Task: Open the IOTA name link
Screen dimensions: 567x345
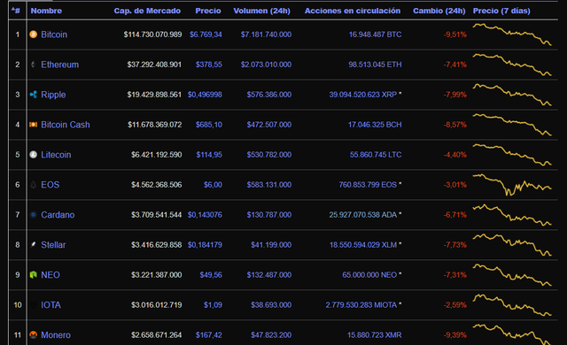Action: (x=51, y=305)
